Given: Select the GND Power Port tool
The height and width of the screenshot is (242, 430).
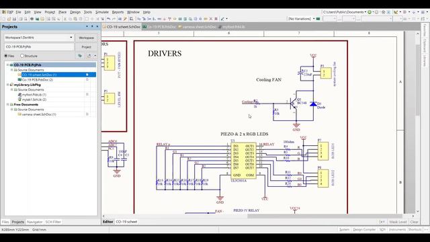Looking at the screenshot, I should [x=165, y=19].
